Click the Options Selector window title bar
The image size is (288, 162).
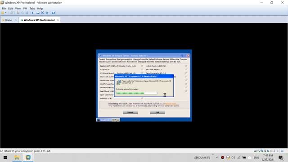144,56
